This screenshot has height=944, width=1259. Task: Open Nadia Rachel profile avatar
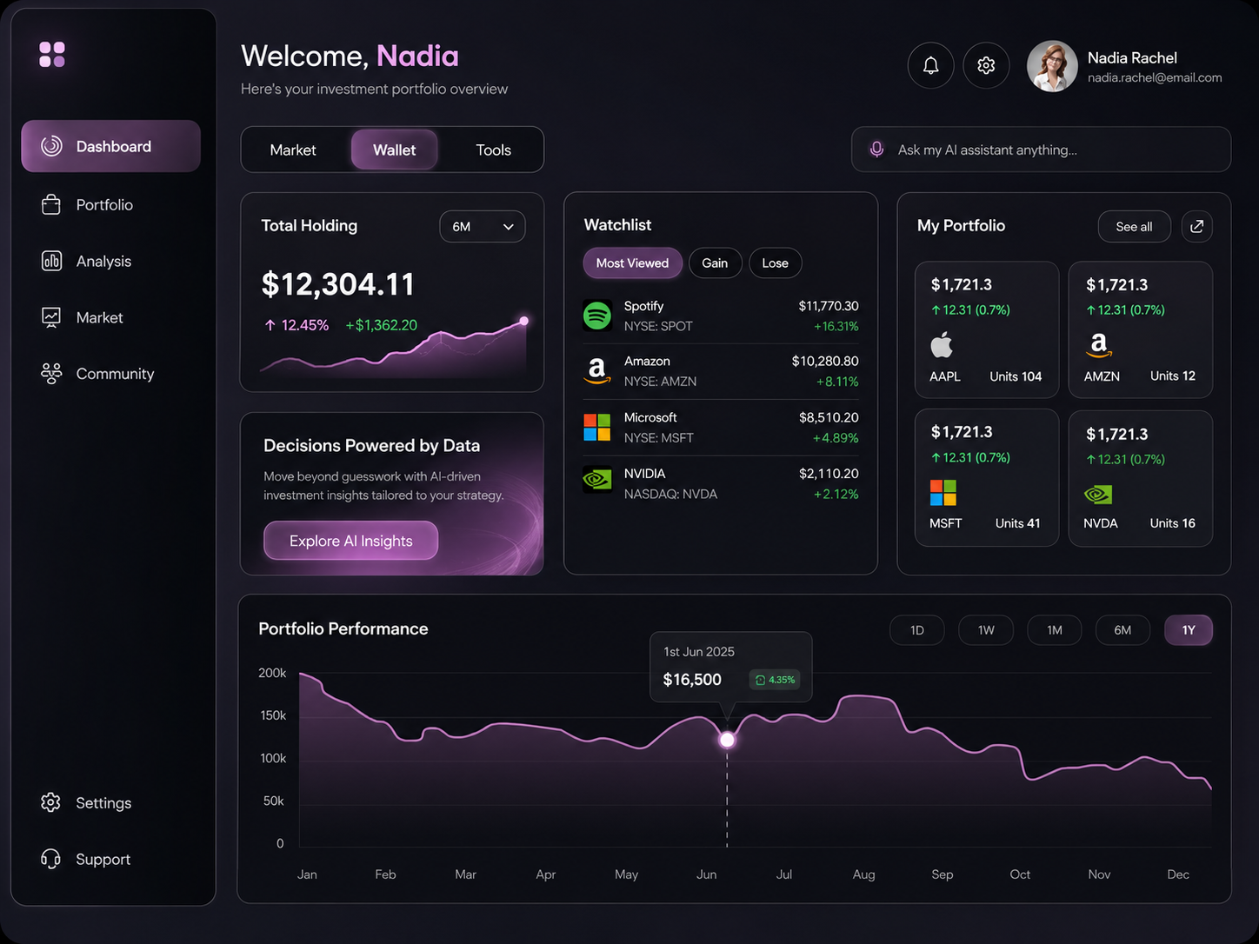pyautogui.click(x=1052, y=66)
